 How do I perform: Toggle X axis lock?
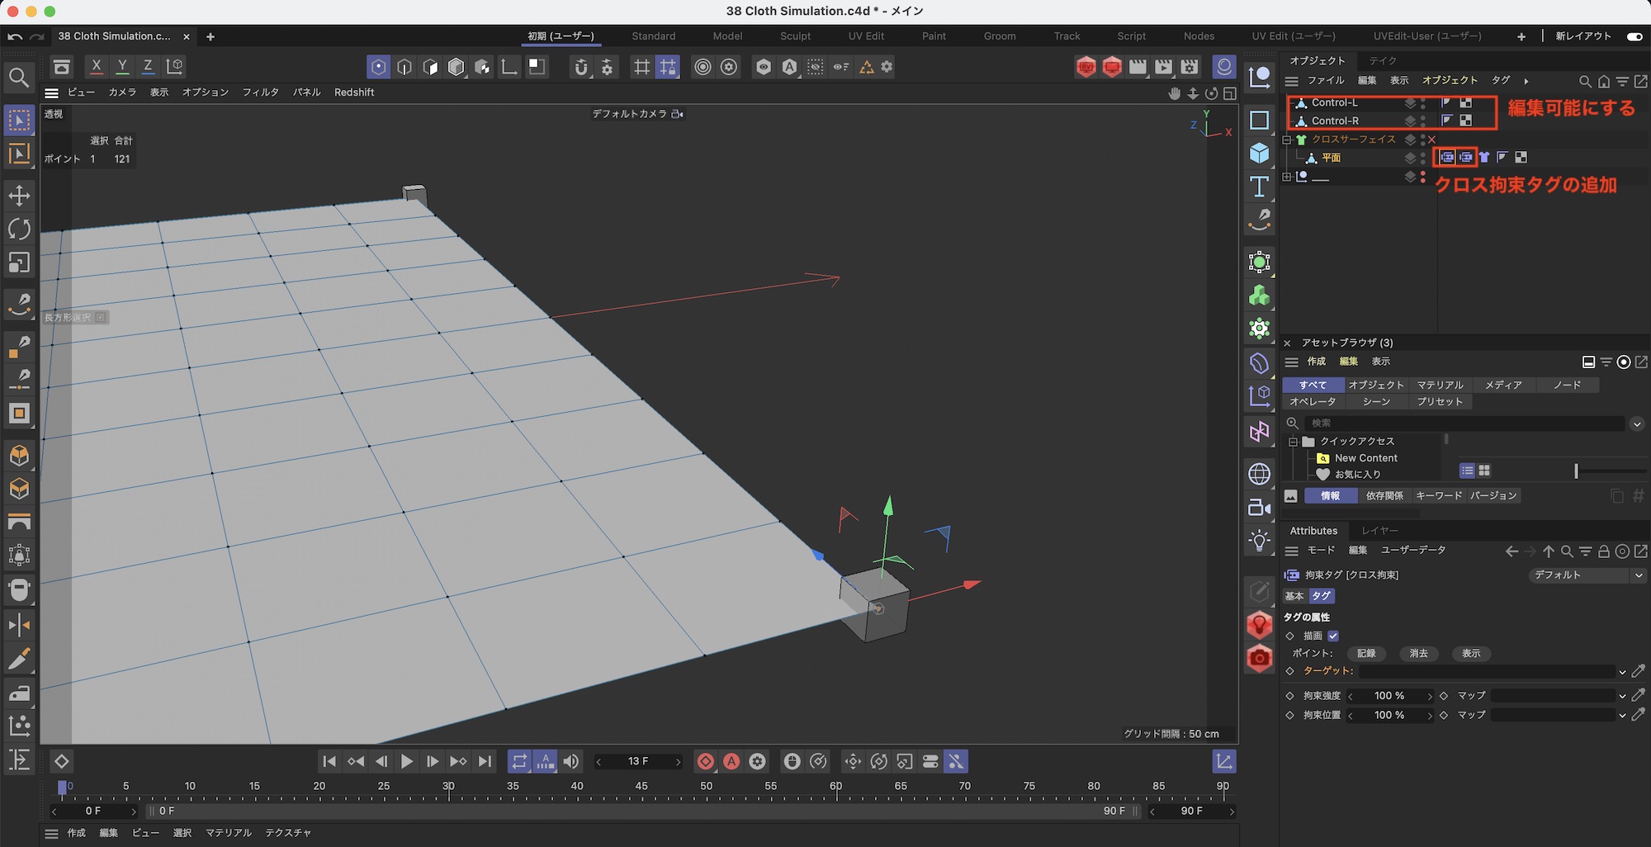97,66
